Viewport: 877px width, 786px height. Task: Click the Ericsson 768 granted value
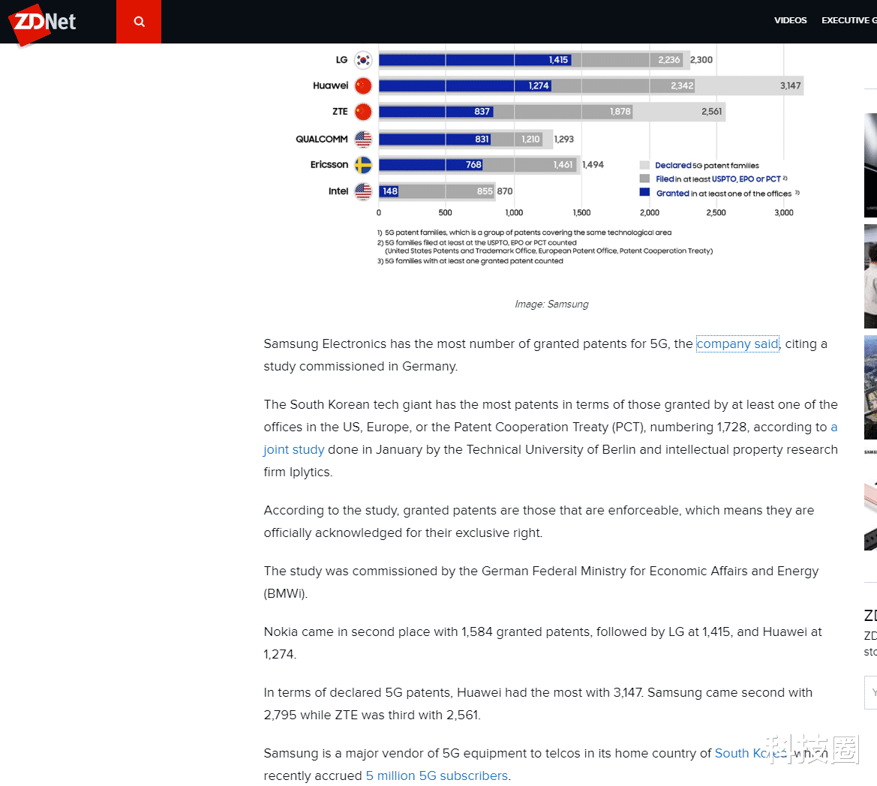pos(473,164)
